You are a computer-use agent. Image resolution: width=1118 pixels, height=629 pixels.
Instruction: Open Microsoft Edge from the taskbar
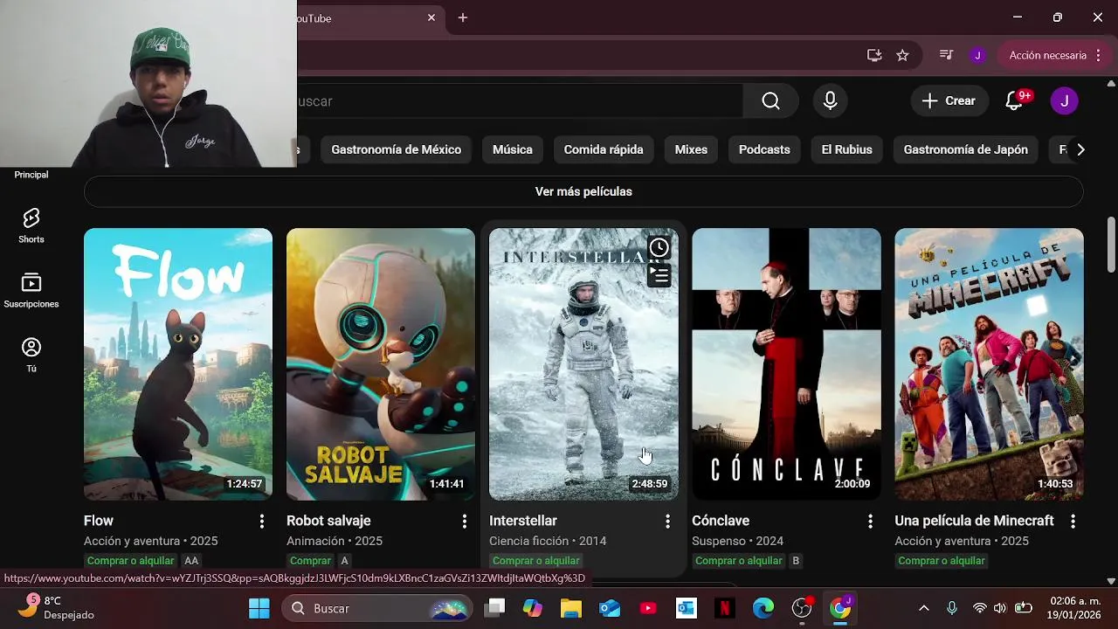point(763,608)
